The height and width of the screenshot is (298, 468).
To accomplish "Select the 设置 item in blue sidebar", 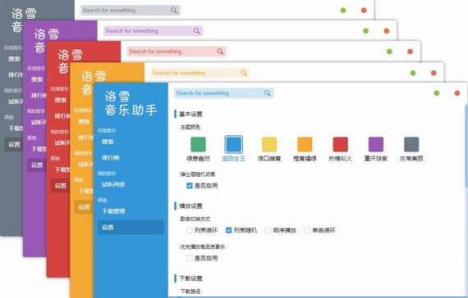I will (131, 228).
